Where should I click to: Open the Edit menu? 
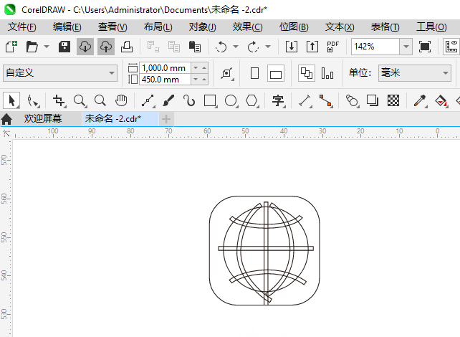coord(67,27)
